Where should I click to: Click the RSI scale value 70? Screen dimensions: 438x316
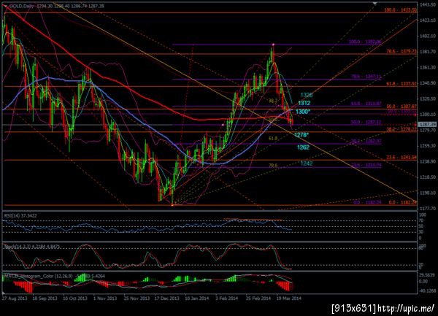point(421,220)
